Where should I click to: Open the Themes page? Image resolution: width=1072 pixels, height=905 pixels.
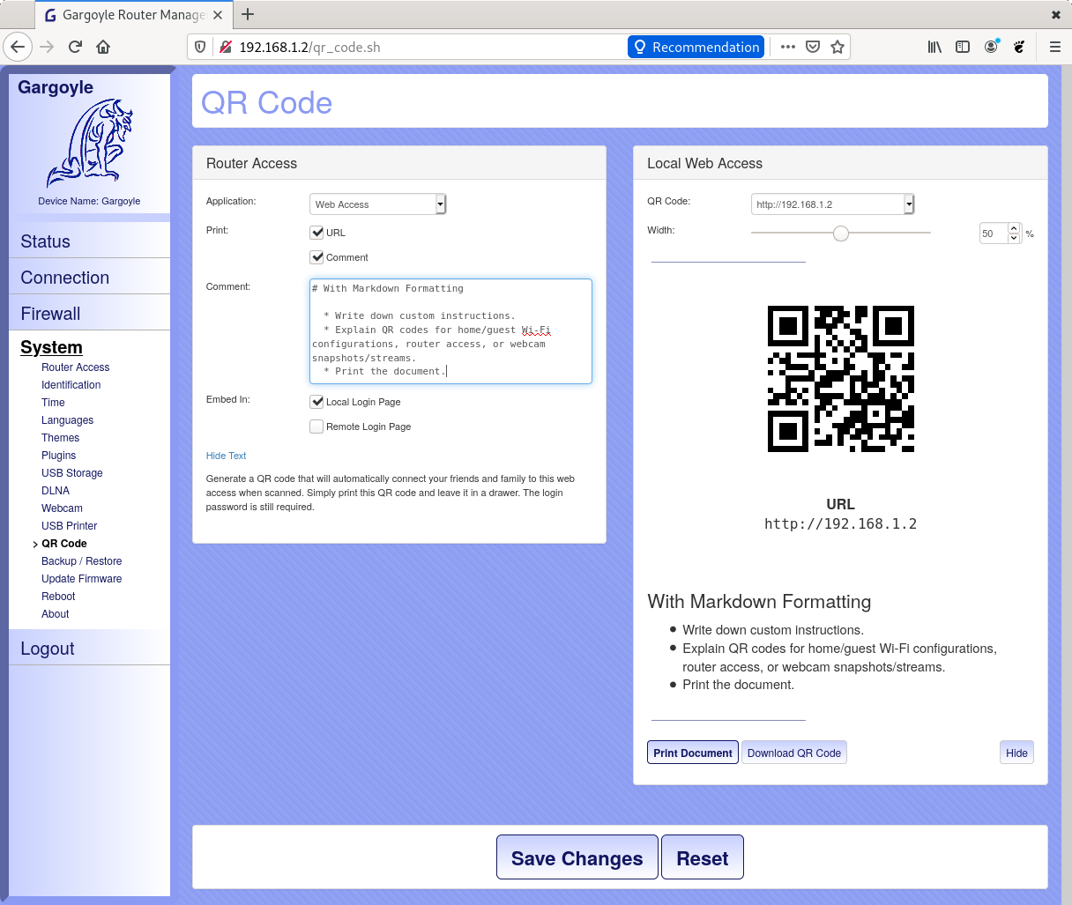click(60, 438)
